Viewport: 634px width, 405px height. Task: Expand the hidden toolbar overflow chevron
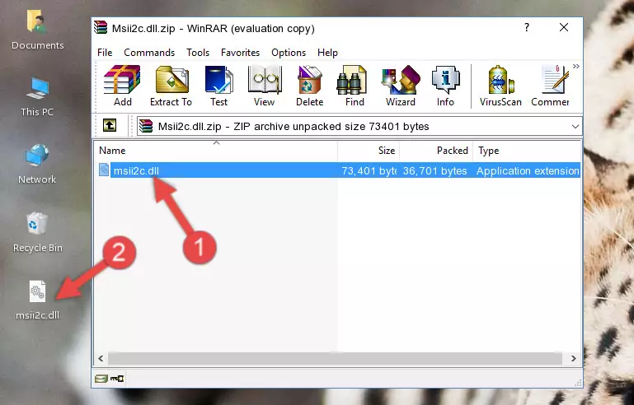[x=575, y=66]
